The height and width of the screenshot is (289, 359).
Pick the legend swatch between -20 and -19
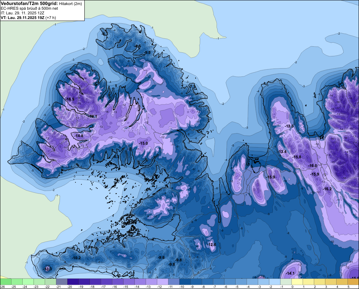(x=73, y=281)
